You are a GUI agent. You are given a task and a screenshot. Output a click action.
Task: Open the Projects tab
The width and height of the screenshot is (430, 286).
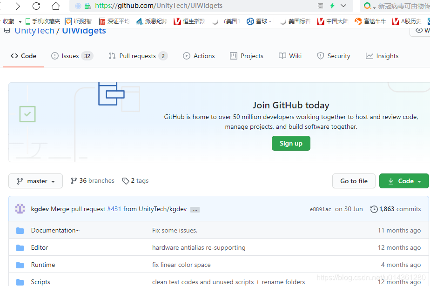pos(247,56)
